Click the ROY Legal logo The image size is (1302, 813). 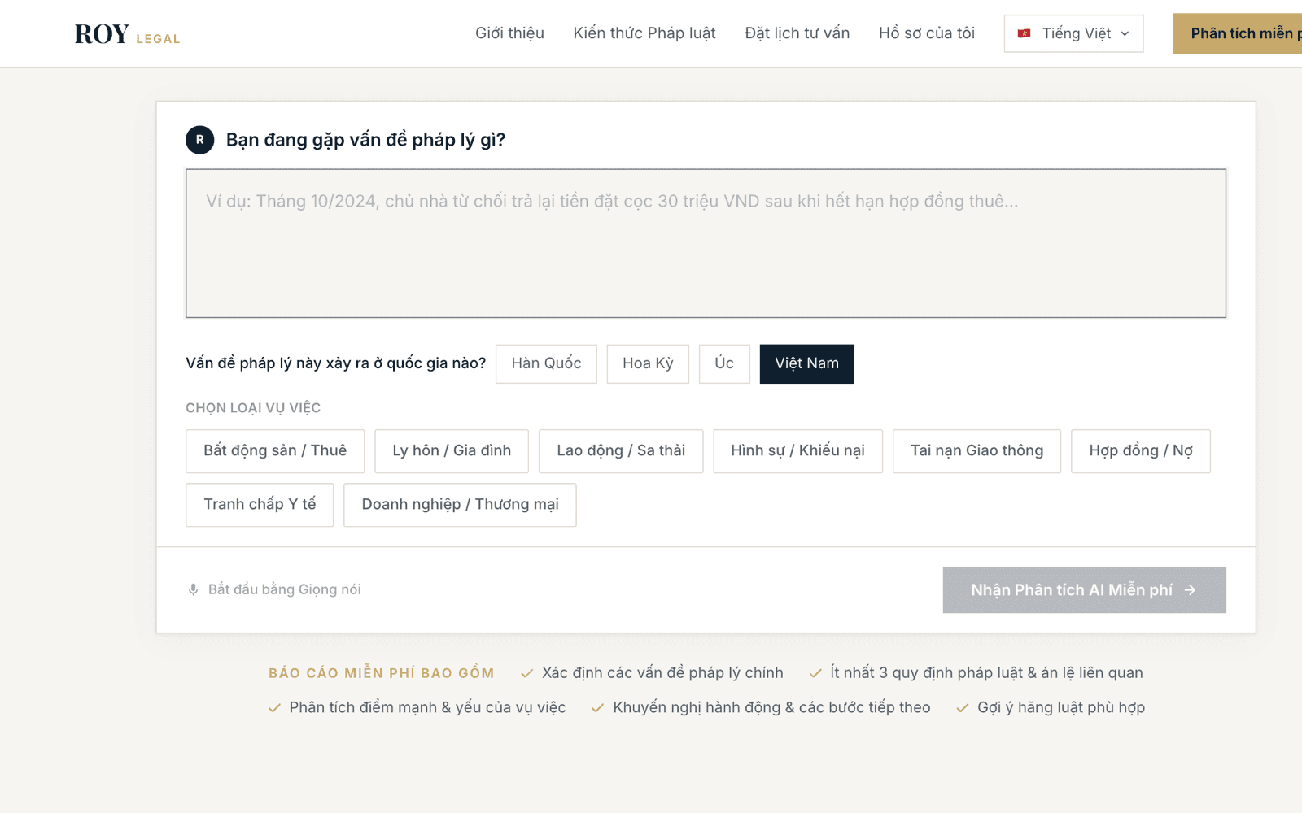pos(127,34)
